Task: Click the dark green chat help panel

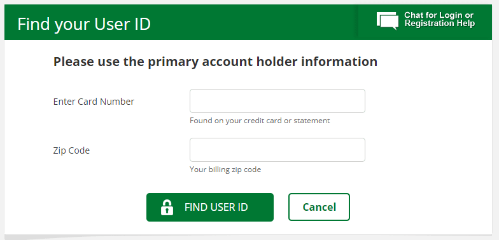Action: [x=425, y=22]
